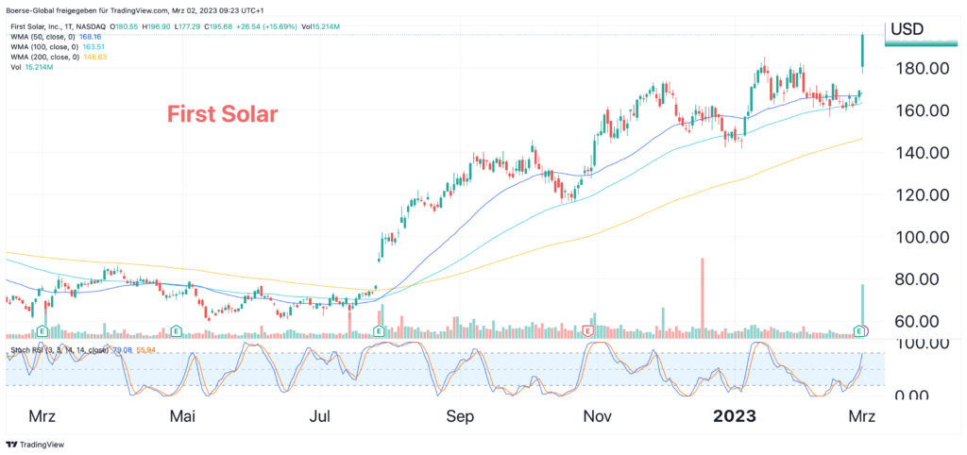Click the red First Solar annotation text
Image resolution: width=967 pixels, height=455 pixels.
[223, 114]
